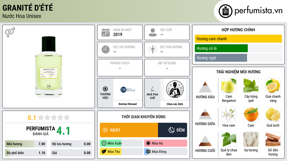This screenshot has width=287, height=161.
Task: Click the Hợp hương chính heading
Action: point(238,30)
